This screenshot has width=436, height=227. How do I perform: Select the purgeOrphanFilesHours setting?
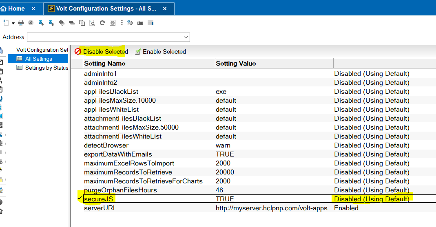tap(120, 190)
